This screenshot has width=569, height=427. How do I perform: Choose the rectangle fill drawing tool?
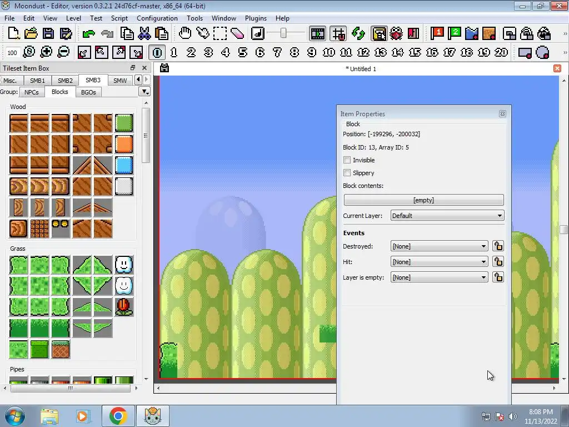point(525,52)
